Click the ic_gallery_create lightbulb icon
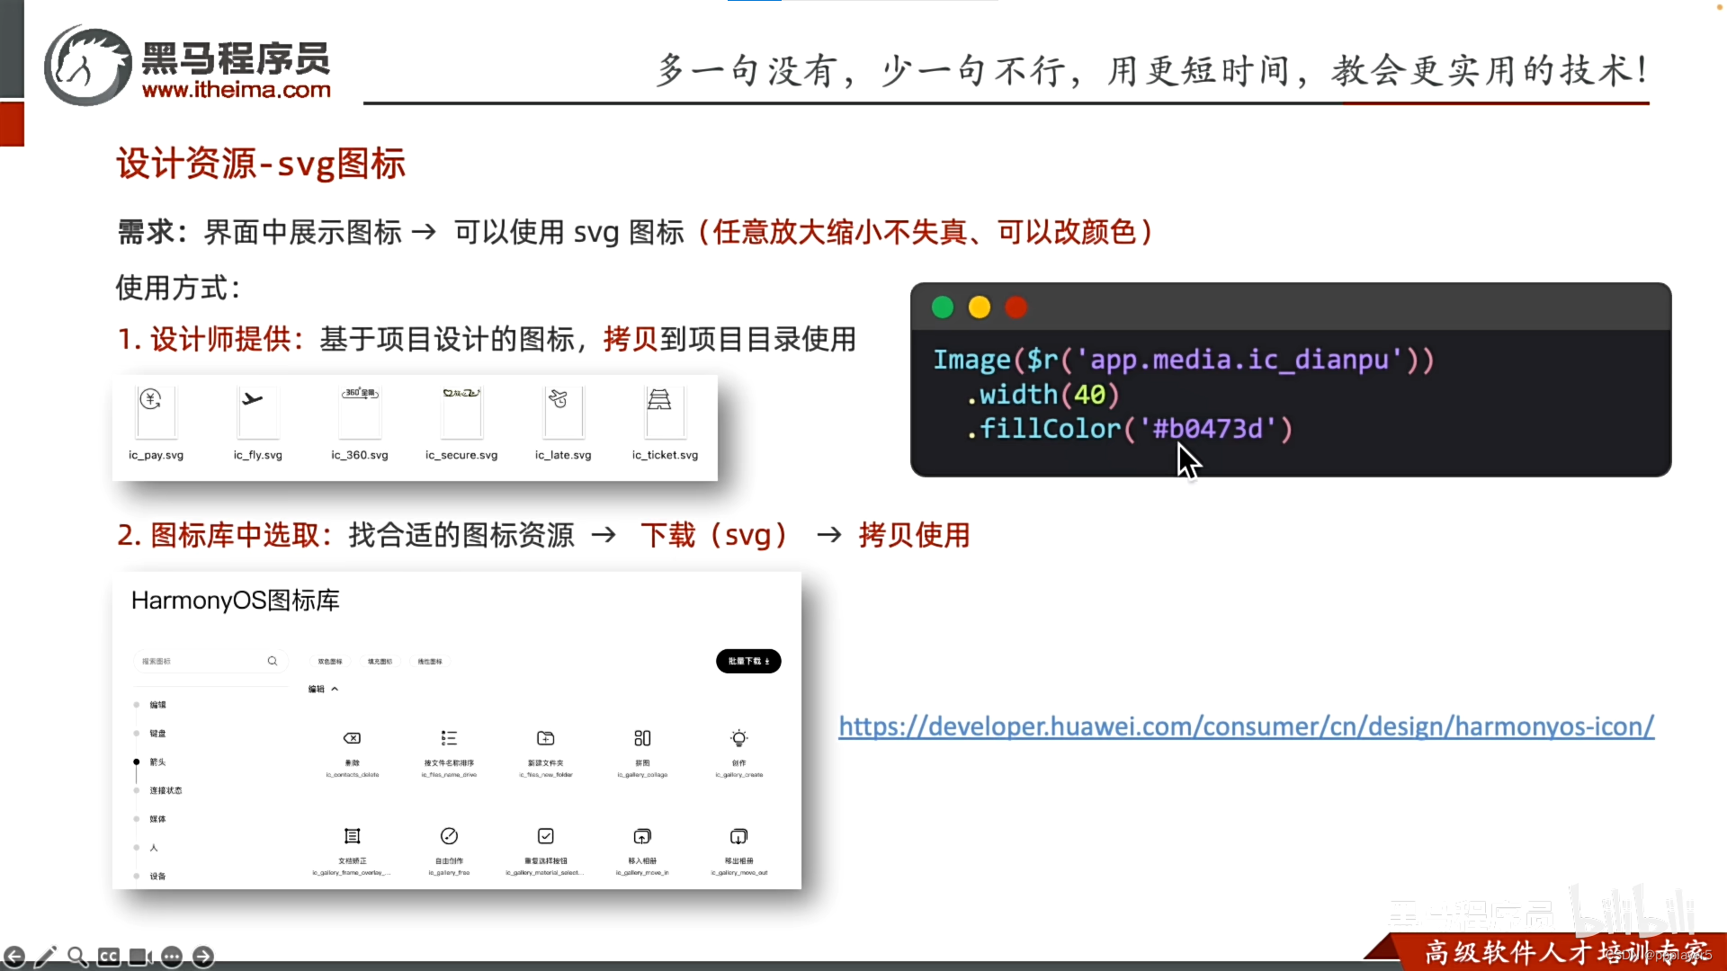 coord(738,738)
